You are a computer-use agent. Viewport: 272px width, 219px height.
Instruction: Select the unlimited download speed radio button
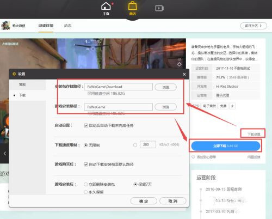click(86, 145)
